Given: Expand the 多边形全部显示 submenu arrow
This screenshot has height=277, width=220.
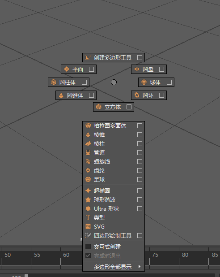Looking at the screenshot, I should pyautogui.click(x=140, y=266).
